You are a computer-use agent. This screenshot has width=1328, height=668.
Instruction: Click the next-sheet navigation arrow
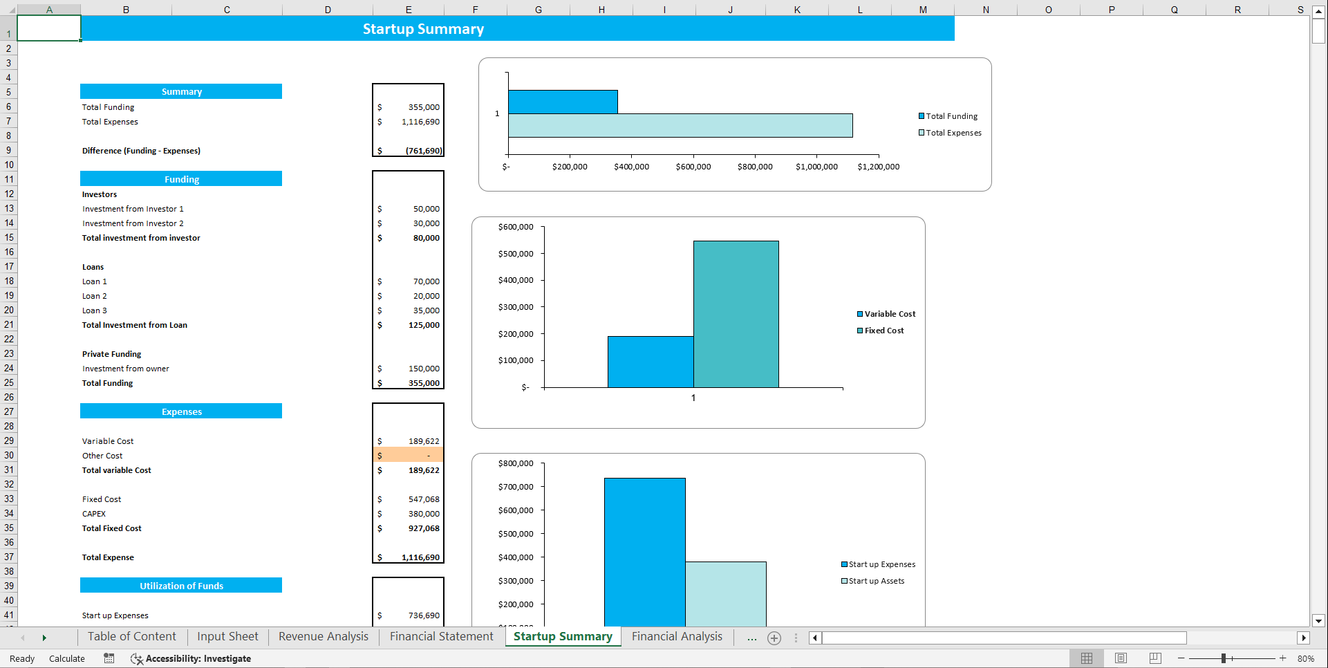(x=44, y=638)
